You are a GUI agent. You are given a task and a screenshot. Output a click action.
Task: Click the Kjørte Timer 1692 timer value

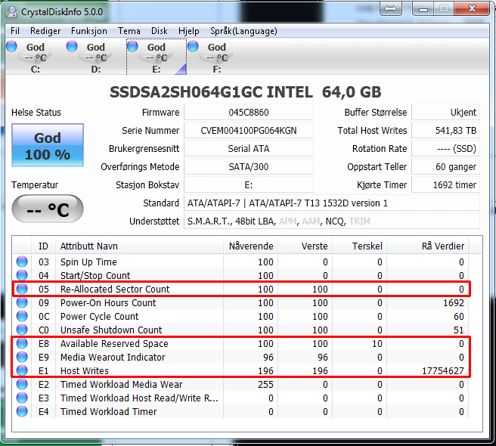pos(445,184)
